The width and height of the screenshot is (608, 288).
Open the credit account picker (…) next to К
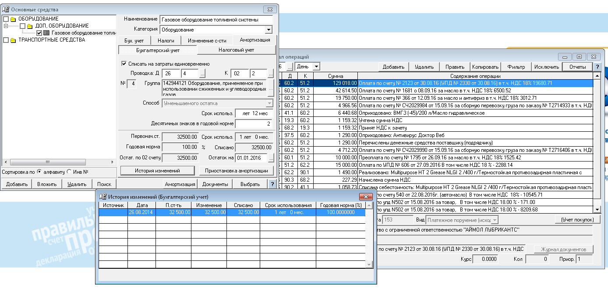[271, 74]
